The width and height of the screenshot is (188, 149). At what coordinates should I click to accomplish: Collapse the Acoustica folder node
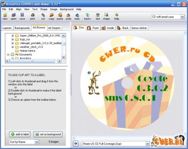coord(13,58)
